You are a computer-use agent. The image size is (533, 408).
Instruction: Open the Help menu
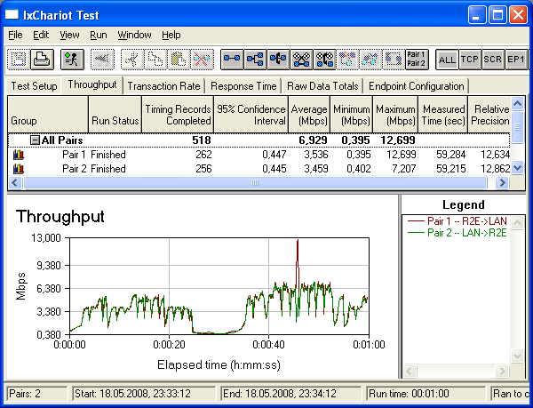click(171, 35)
